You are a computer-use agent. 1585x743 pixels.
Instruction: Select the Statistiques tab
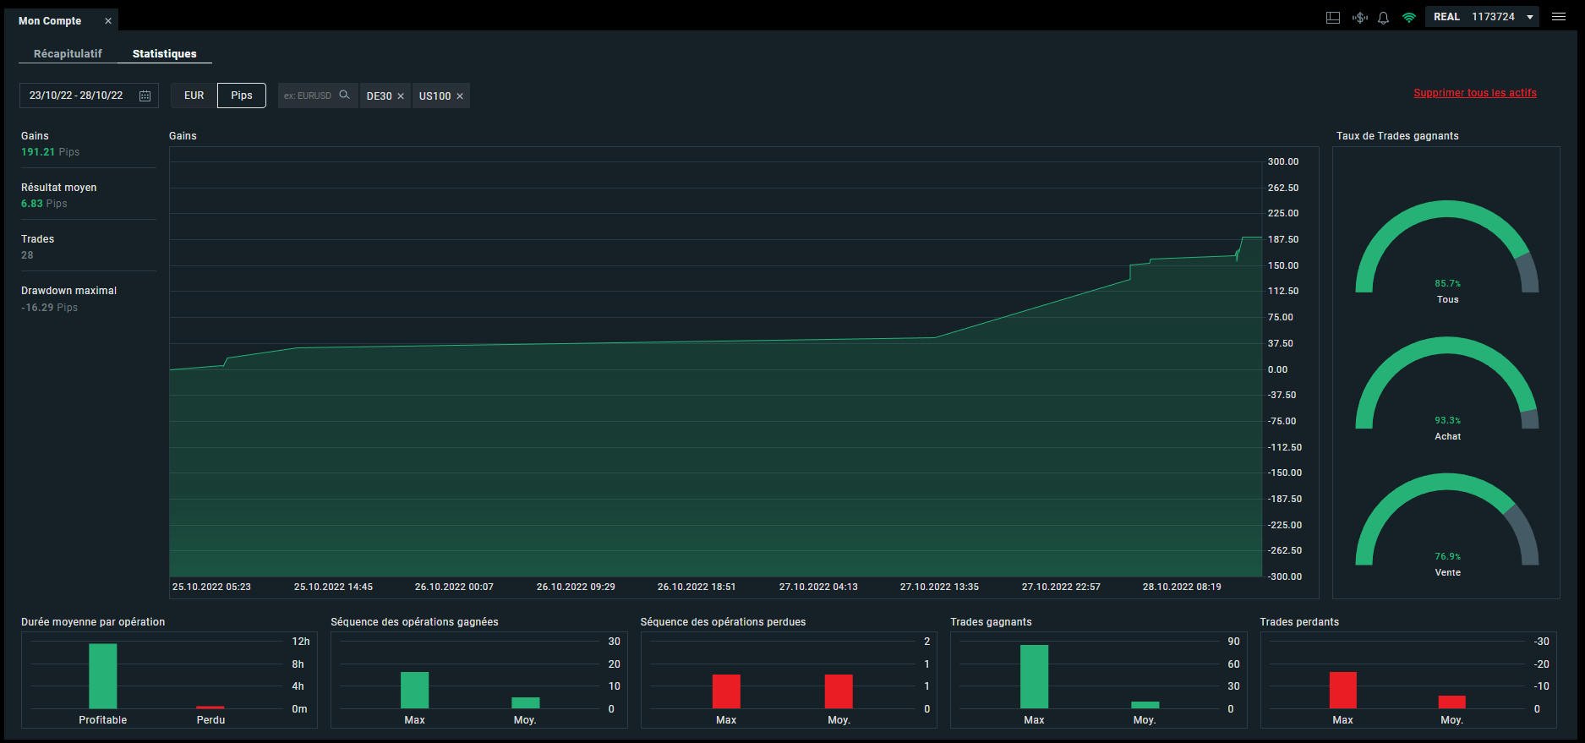[x=165, y=54]
